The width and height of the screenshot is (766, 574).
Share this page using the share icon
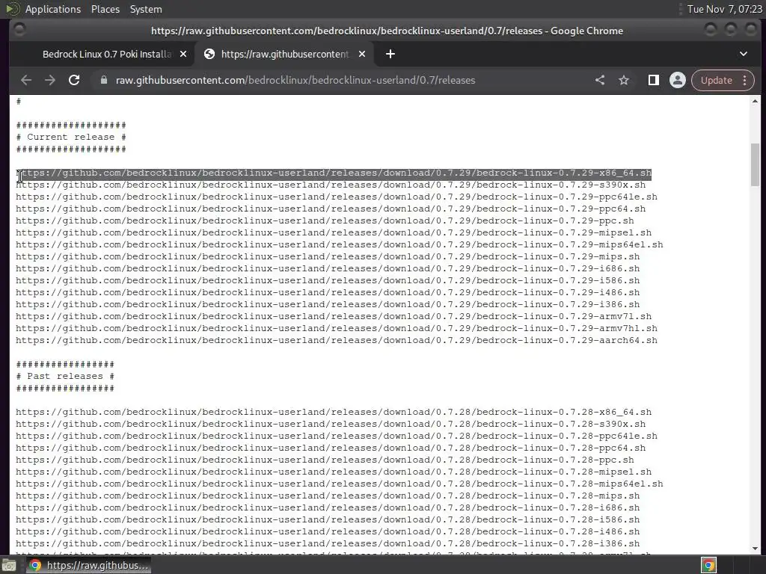(x=600, y=80)
